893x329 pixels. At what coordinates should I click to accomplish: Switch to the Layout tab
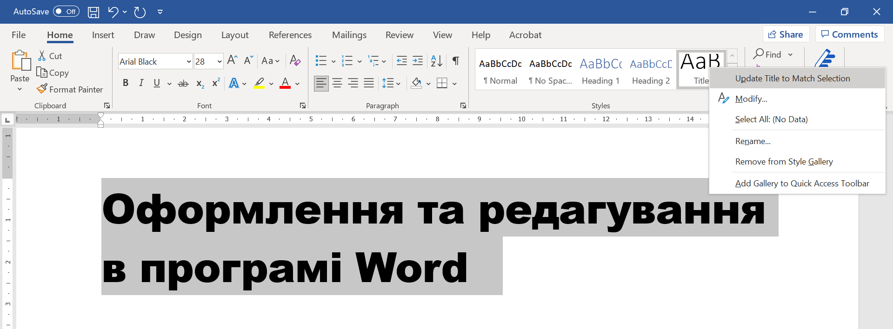pos(235,35)
